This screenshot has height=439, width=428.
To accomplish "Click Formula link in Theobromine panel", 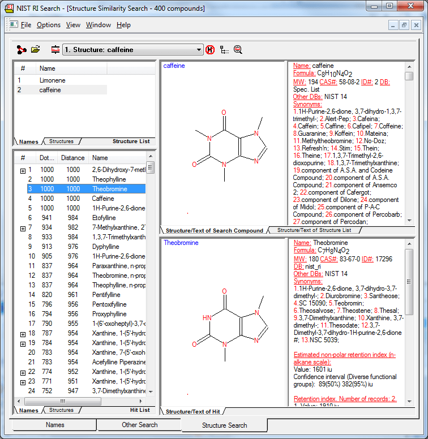I will [x=305, y=250].
